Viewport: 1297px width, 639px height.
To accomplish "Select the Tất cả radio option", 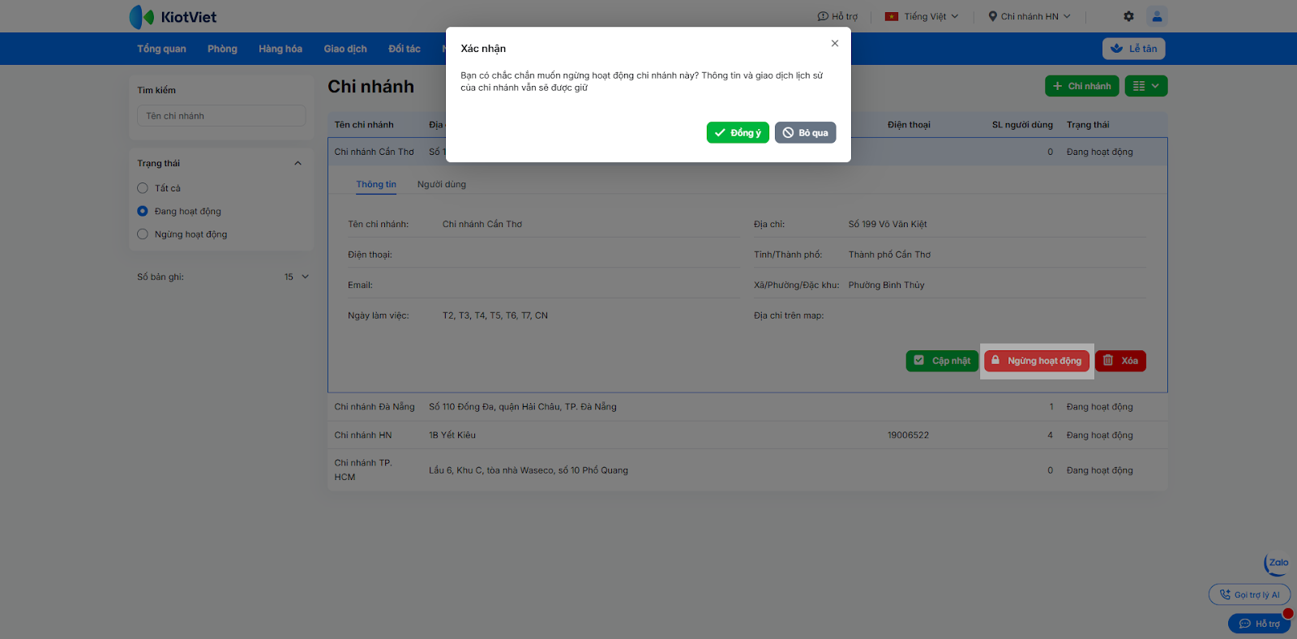I will [x=143, y=188].
